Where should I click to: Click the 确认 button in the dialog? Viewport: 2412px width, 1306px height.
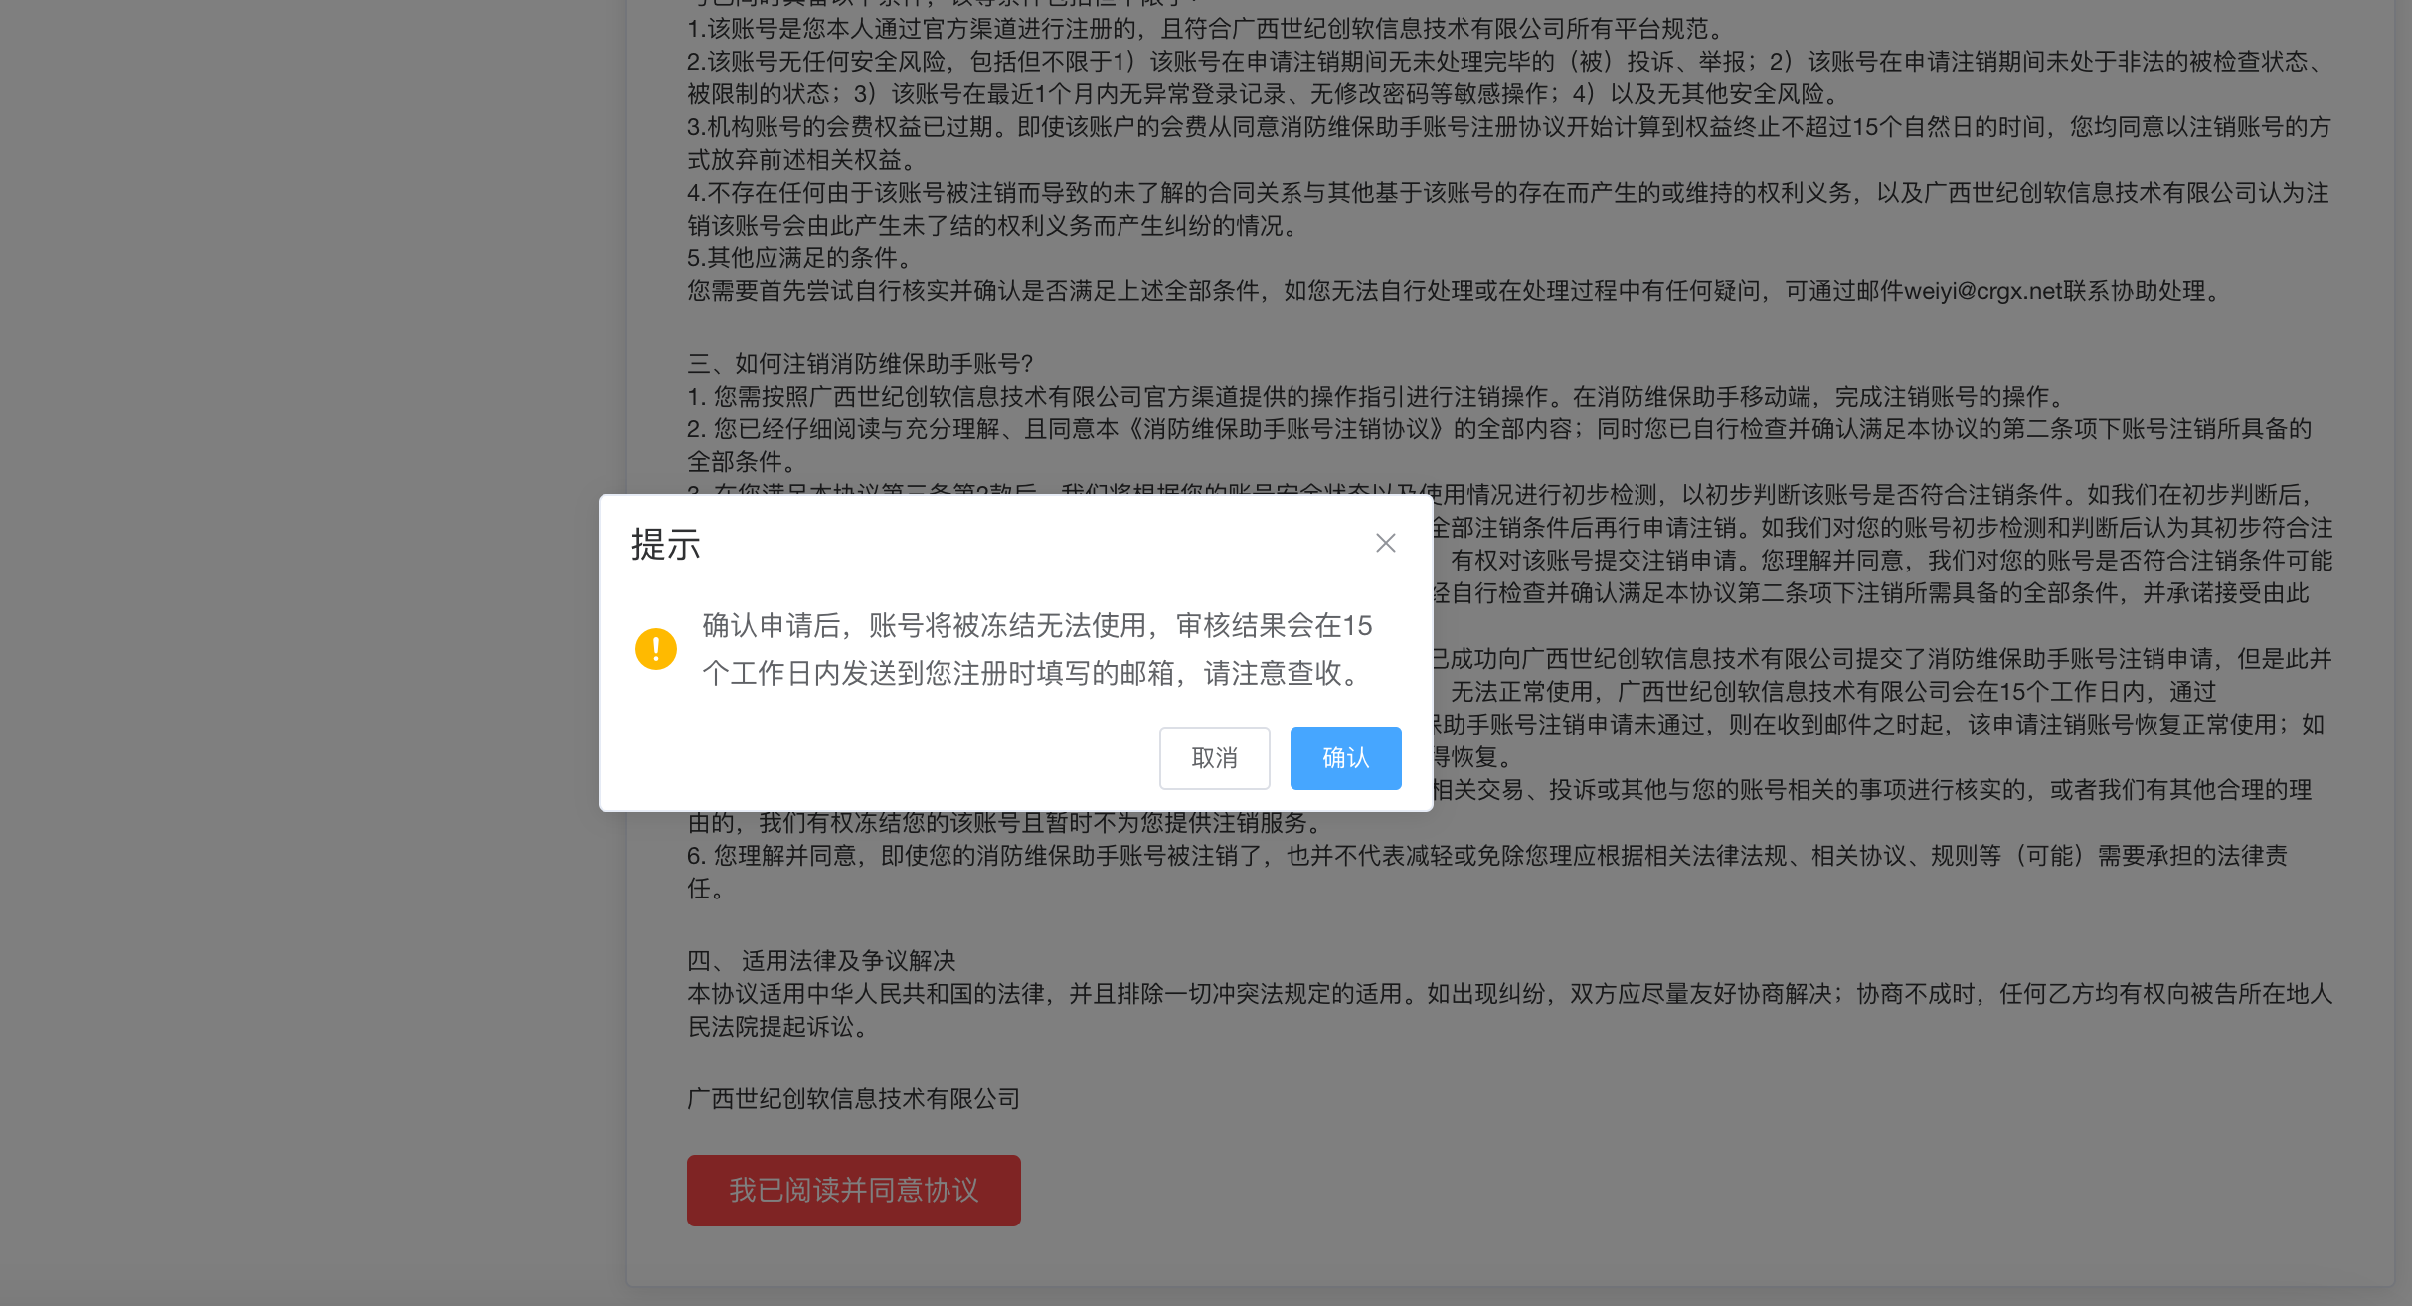1345,758
